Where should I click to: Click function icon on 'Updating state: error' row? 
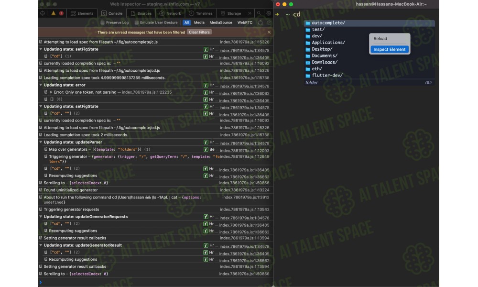click(206, 85)
